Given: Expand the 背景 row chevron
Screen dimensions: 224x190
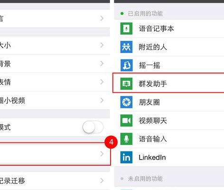Looking at the screenshot, I should point(102,64).
